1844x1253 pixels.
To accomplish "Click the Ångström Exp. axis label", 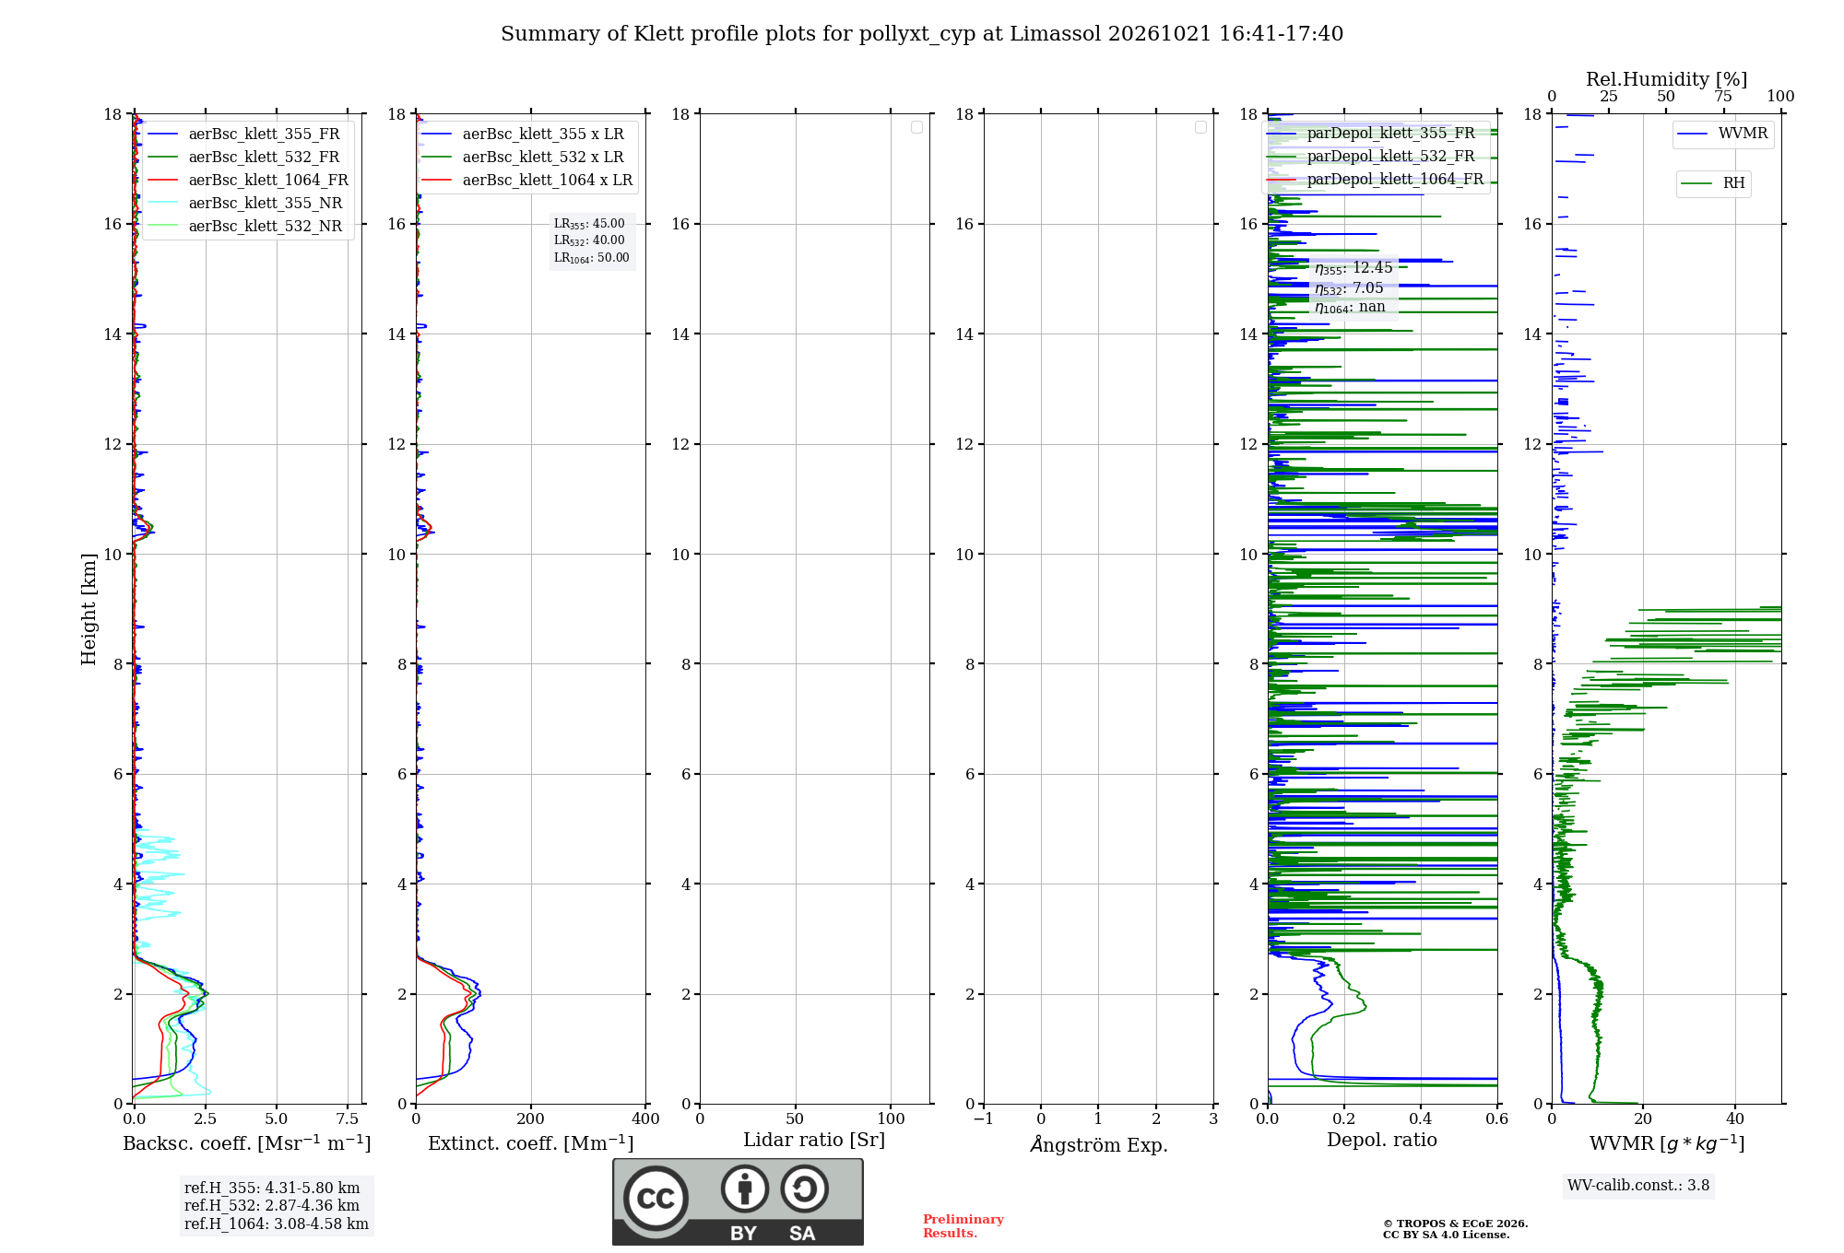I will coord(1099,1144).
